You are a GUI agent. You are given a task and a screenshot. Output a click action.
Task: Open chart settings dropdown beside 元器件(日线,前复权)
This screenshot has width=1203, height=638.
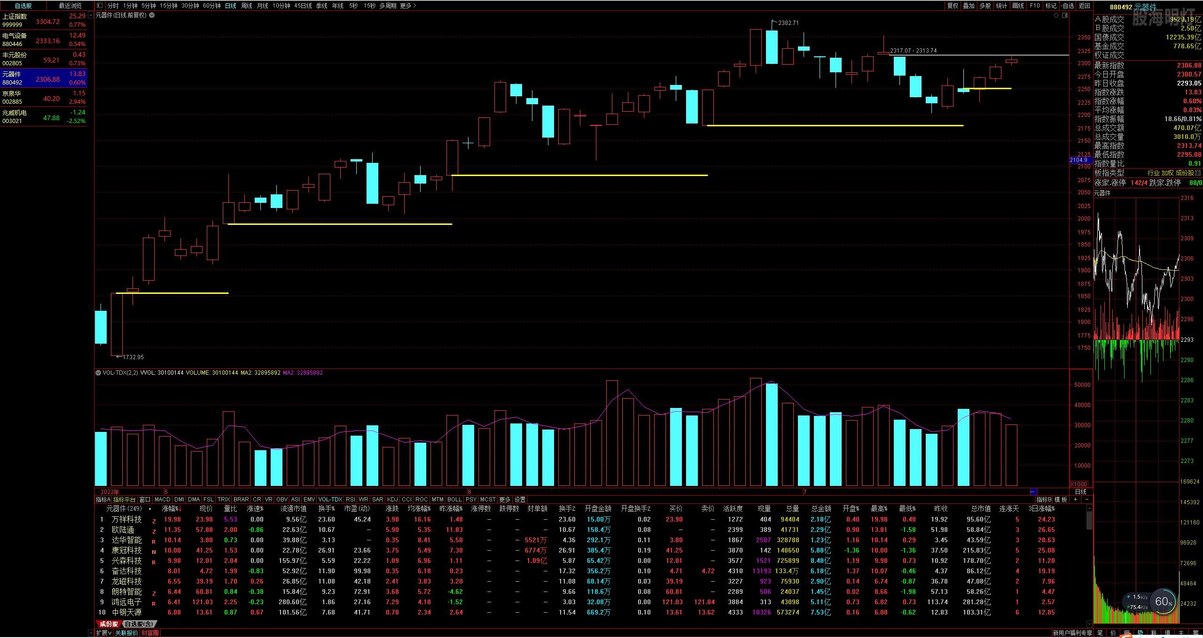point(152,15)
